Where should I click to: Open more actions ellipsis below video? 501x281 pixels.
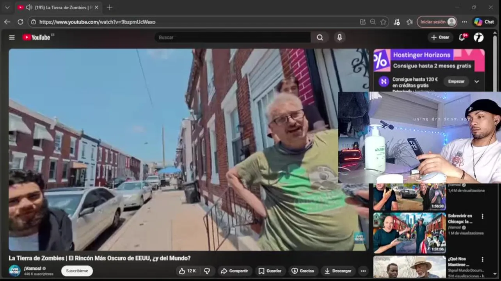(x=363, y=271)
